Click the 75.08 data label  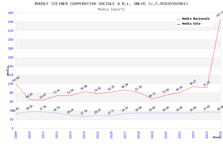pos(166,91)
